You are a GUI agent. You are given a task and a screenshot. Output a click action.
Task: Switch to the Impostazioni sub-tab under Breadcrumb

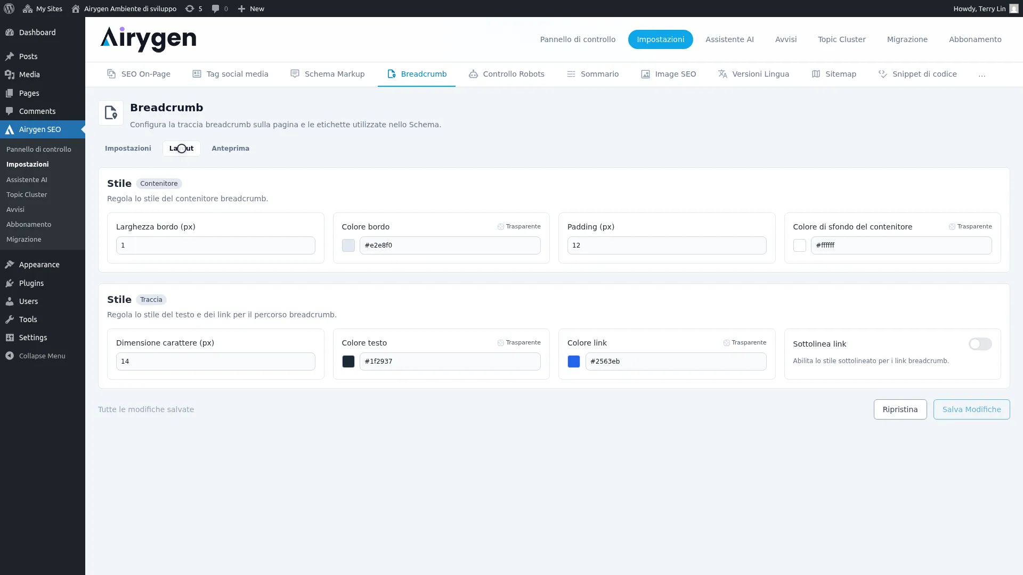128,149
